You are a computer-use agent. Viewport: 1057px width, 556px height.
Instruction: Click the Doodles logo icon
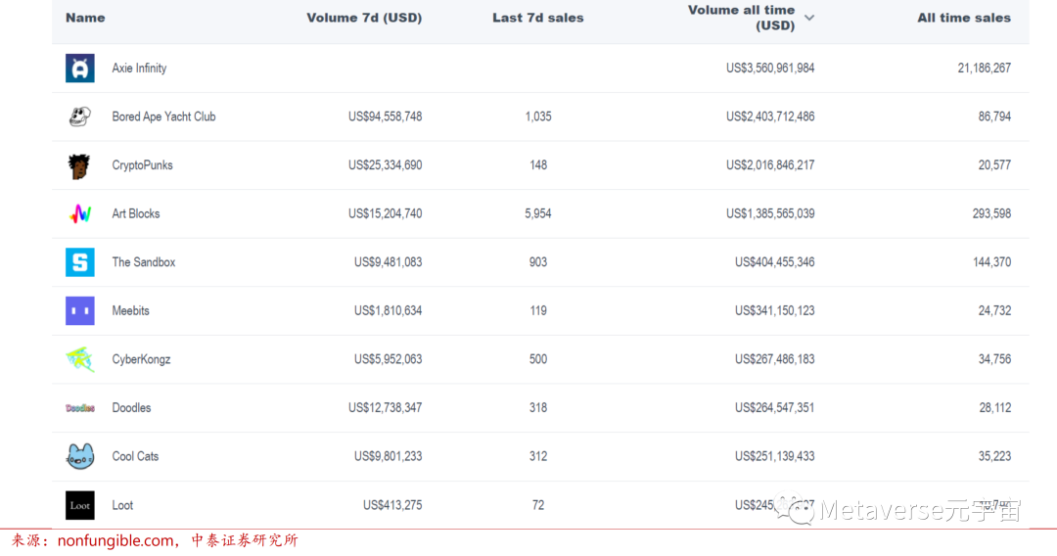pos(79,408)
